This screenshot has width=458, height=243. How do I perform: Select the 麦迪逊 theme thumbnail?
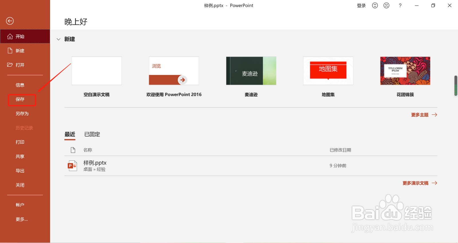[251, 71]
